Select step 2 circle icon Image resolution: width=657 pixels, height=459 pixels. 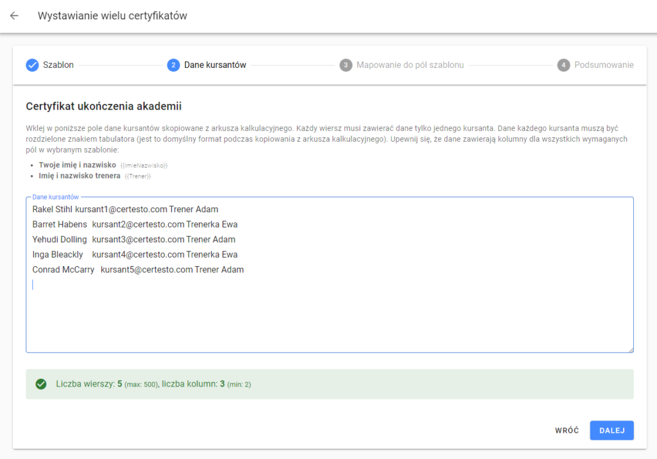coord(173,65)
